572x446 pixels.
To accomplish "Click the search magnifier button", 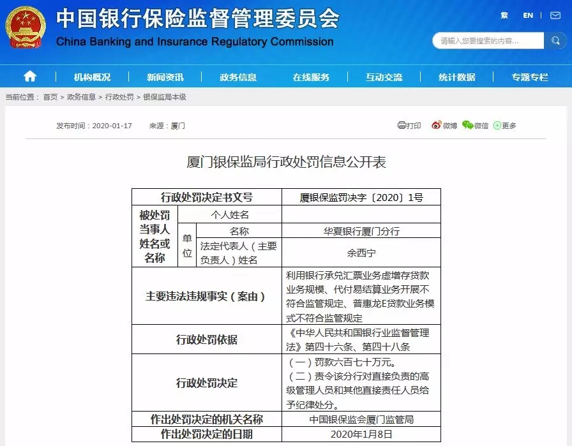I will (x=555, y=41).
